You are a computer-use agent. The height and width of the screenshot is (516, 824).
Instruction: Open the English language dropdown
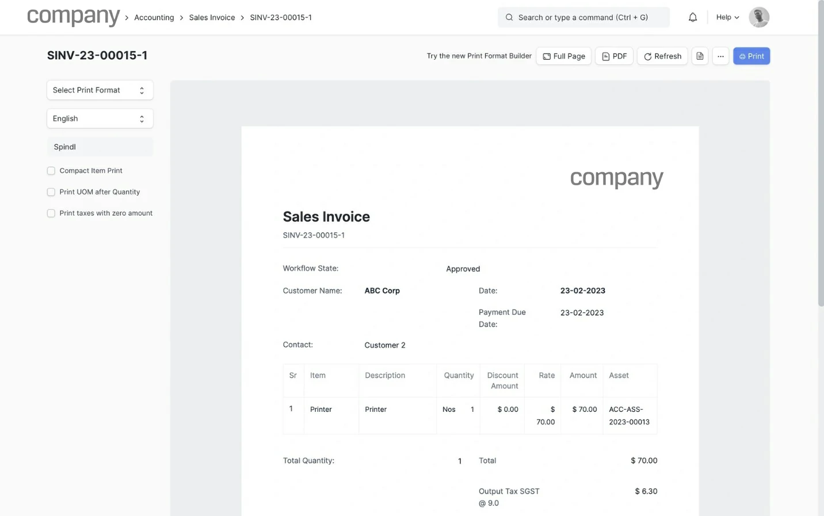pyautogui.click(x=100, y=119)
